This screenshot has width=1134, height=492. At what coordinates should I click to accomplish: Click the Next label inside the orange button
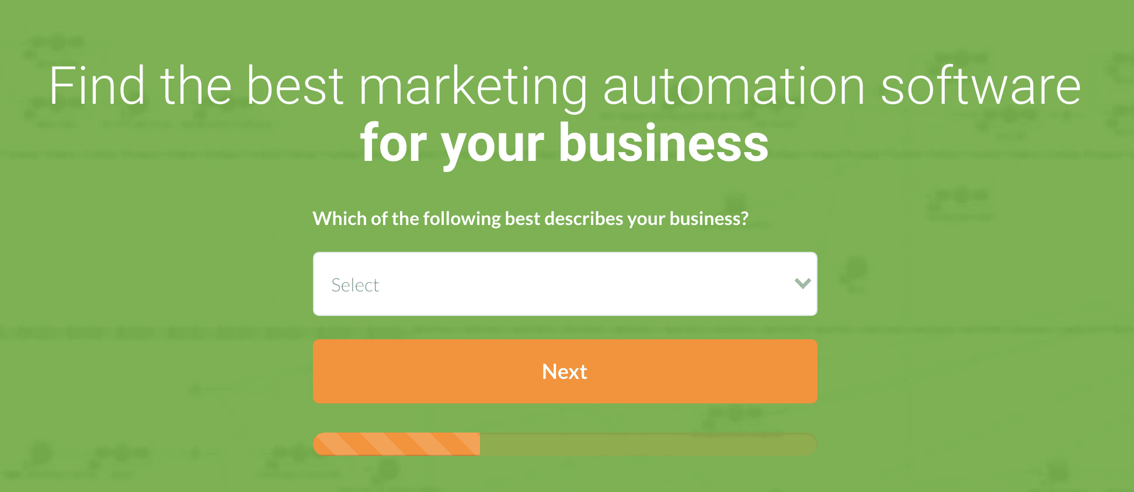tap(564, 371)
